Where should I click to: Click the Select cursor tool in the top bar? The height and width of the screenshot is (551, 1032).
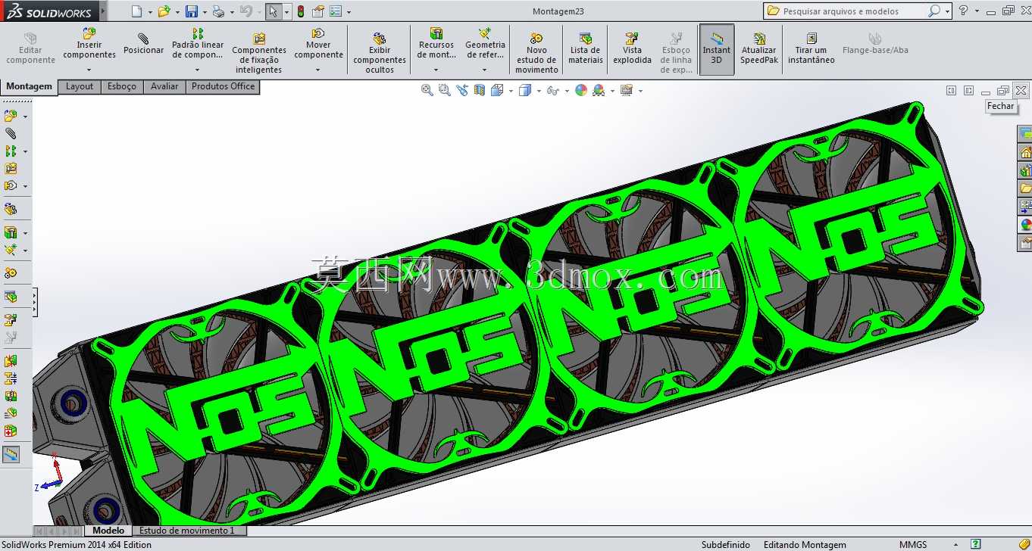[x=273, y=11]
